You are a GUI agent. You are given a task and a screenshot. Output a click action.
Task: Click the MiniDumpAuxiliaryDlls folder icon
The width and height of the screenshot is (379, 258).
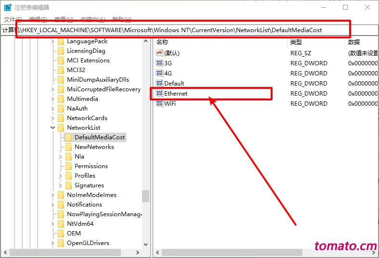pyautogui.click(x=61, y=80)
